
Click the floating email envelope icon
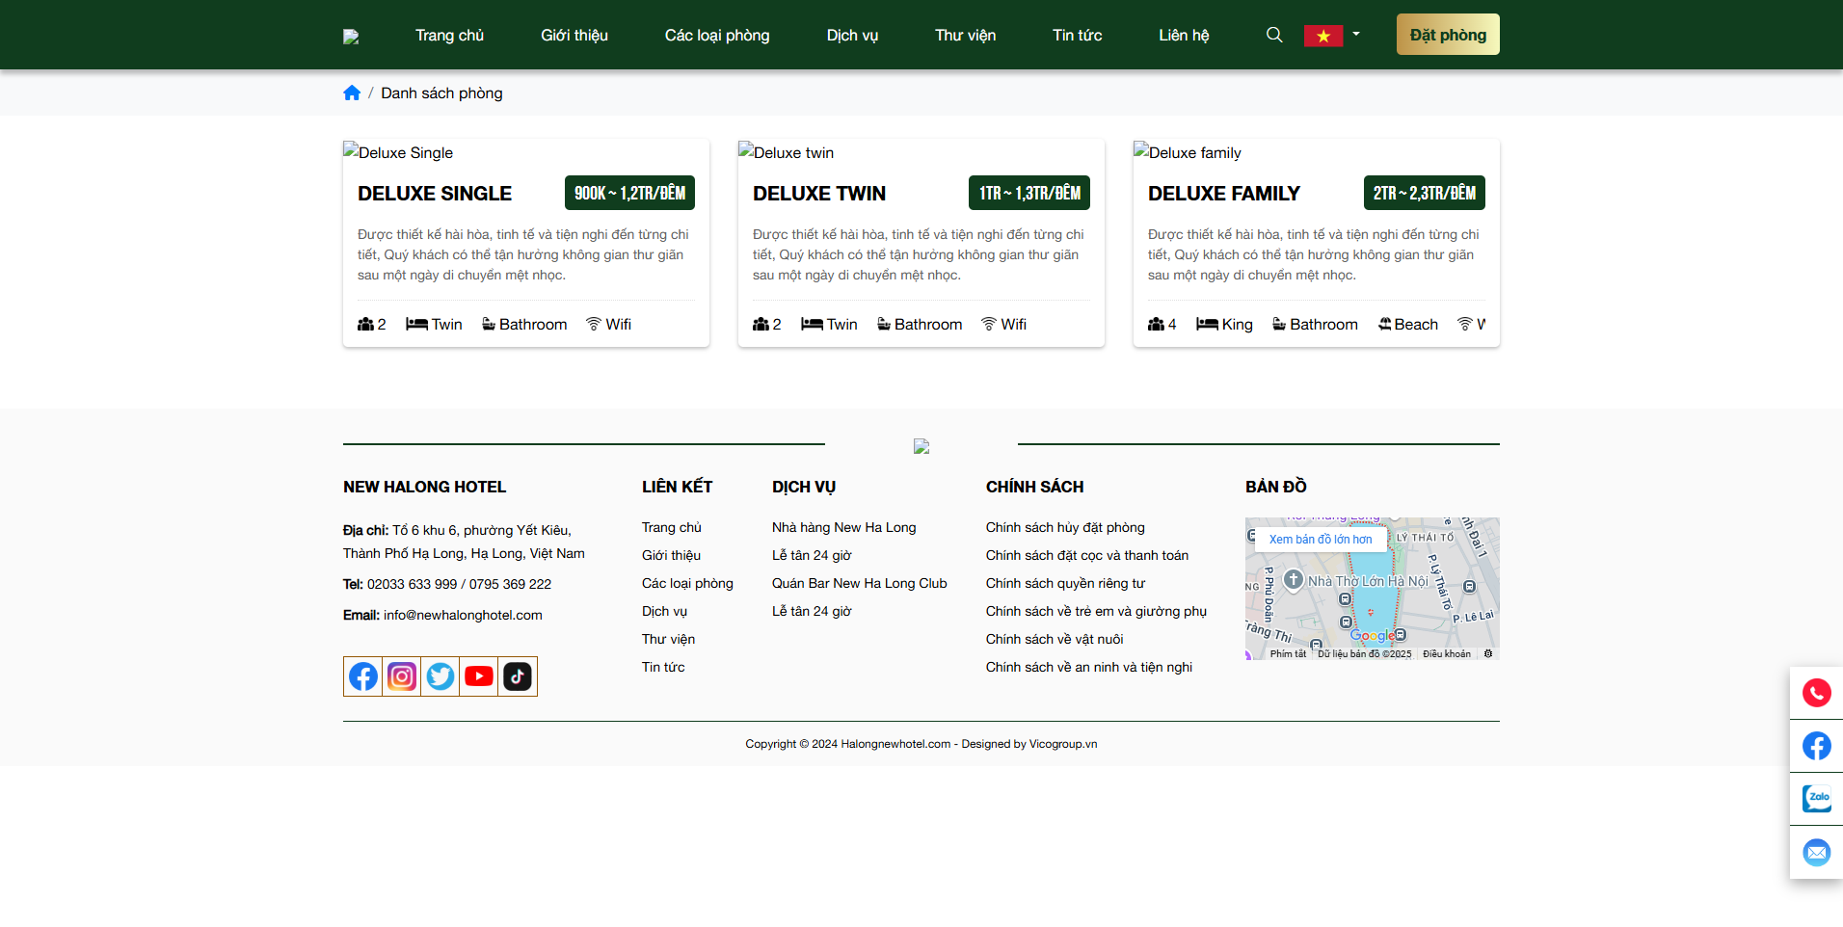1816,852
